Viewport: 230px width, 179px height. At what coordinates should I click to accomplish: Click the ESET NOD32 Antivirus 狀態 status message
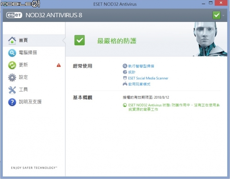pos(174,107)
